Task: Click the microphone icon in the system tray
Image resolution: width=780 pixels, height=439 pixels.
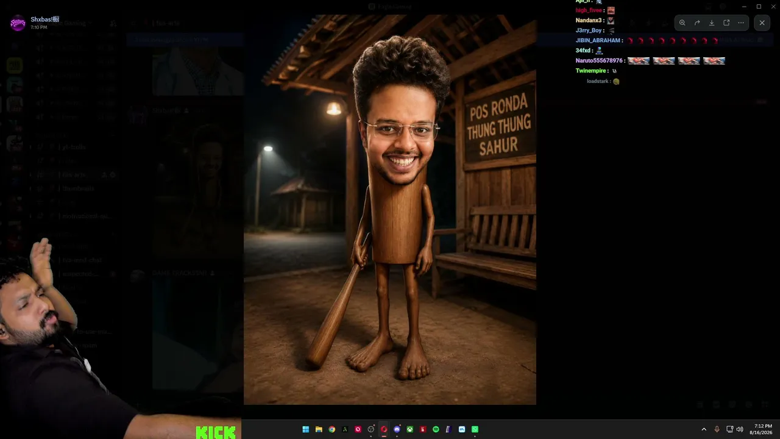Action: tap(717, 429)
